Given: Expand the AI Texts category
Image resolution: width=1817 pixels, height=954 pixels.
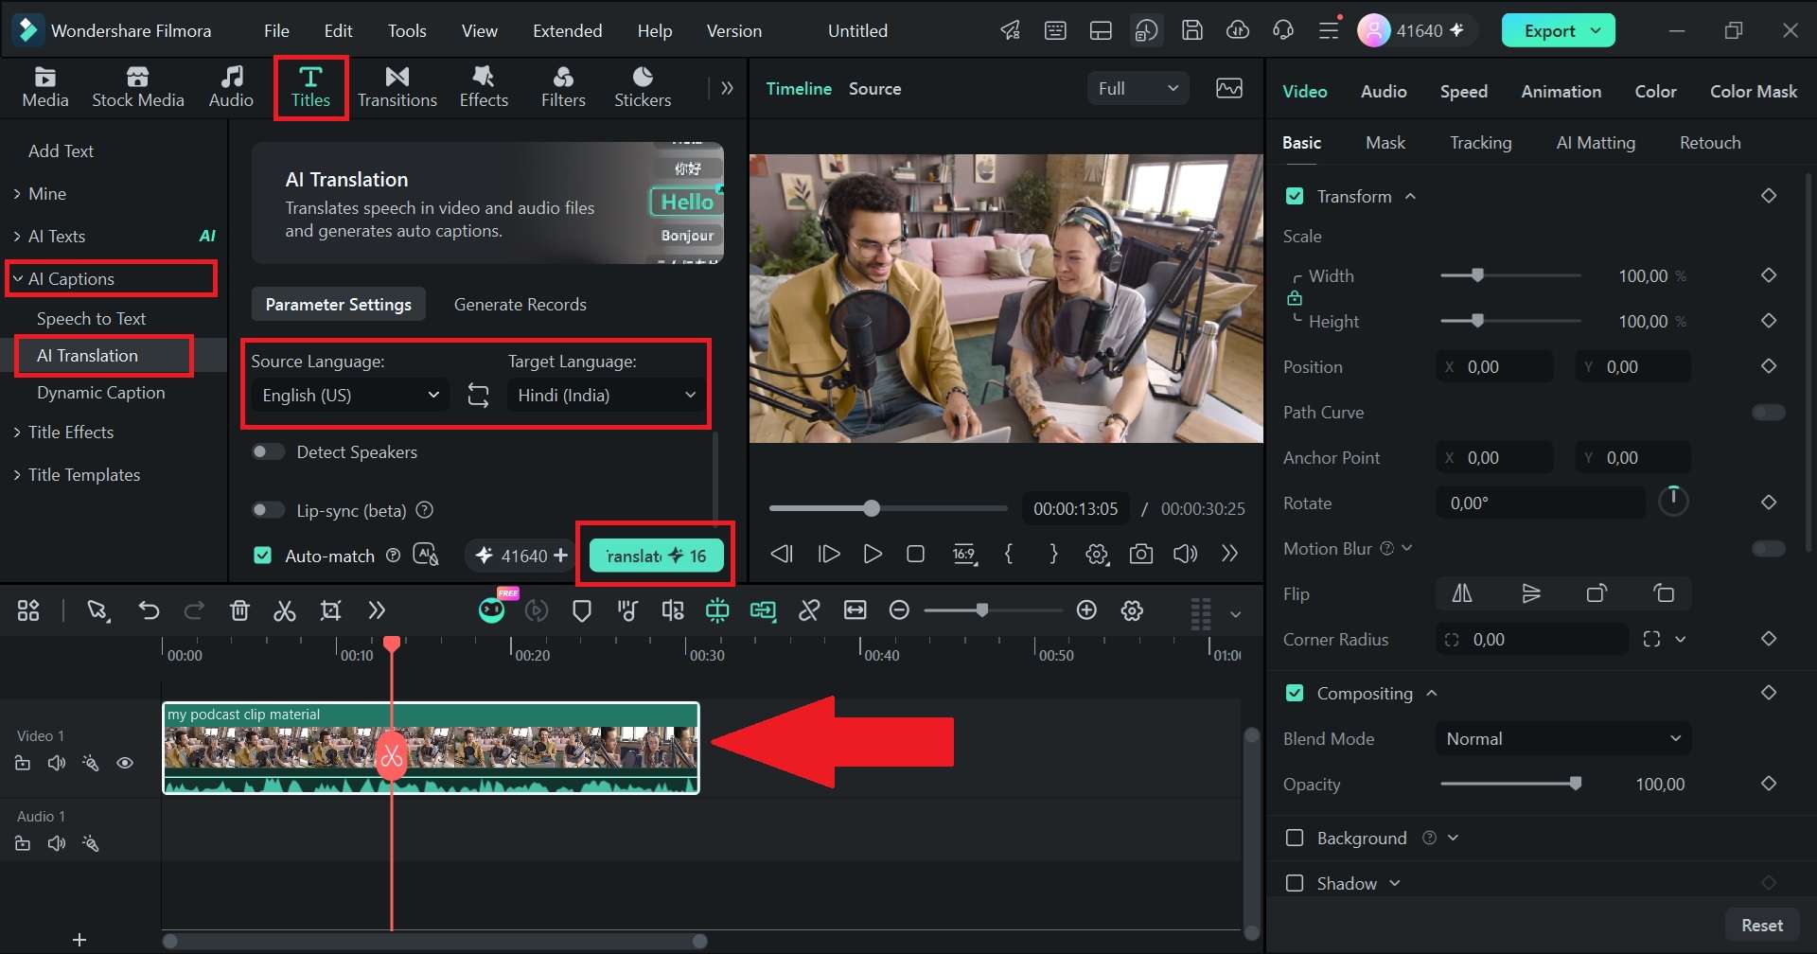Looking at the screenshot, I should (x=17, y=236).
